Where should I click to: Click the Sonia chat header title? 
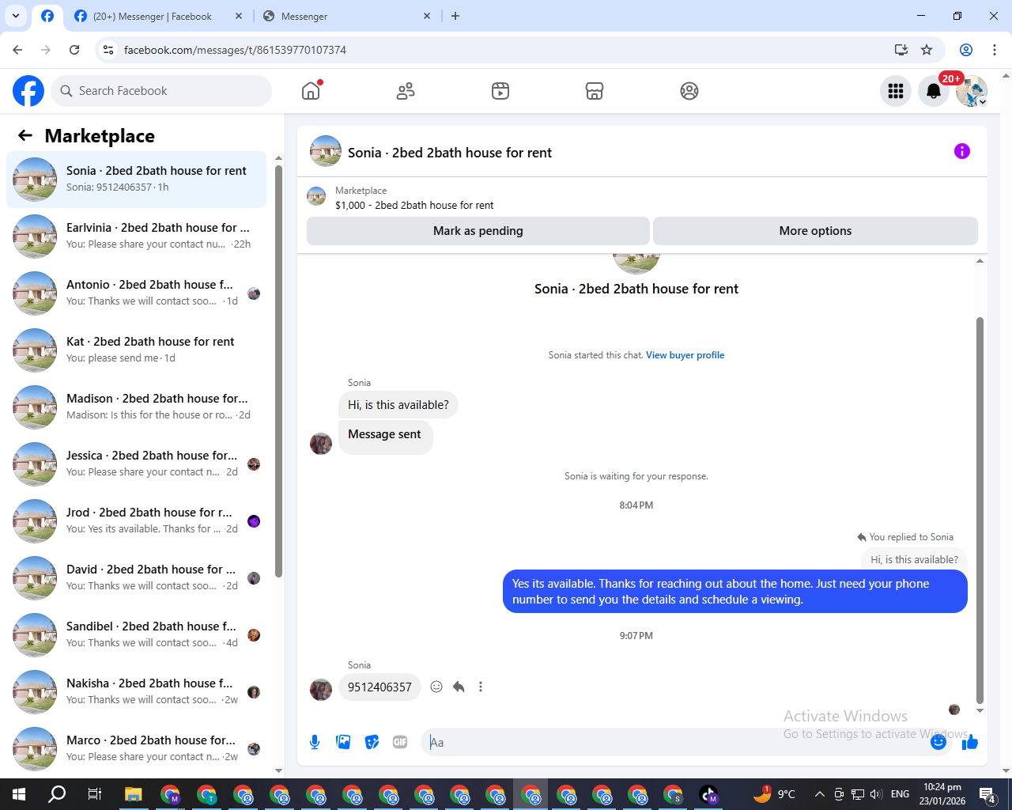450,153
